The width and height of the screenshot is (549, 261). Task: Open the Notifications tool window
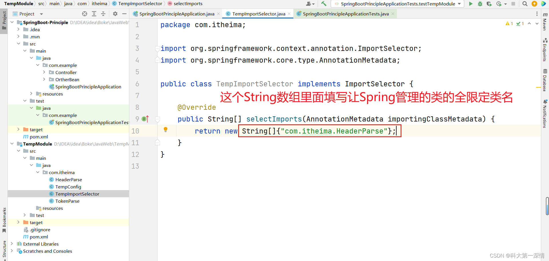(x=545, y=113)
